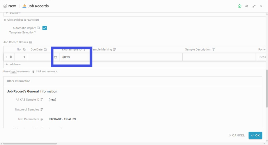268x145 pixels.
Task: Open the share icon in header
Action: (x=246, y=6)
